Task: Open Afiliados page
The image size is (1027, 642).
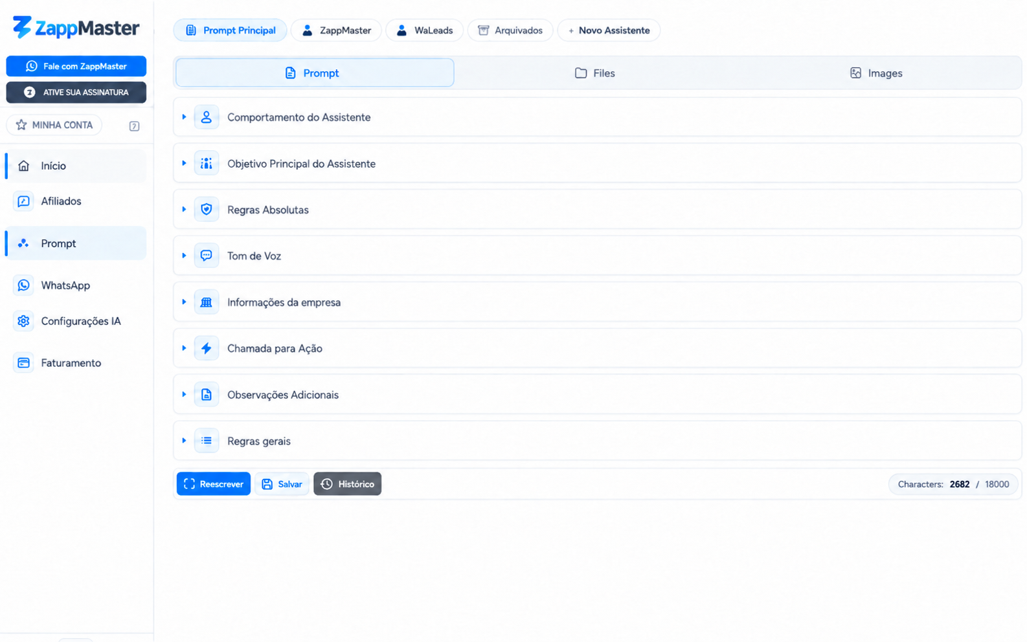Action: pos(76,201)
